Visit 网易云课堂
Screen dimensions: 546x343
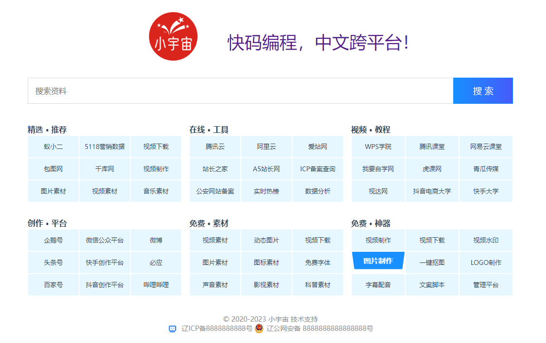click(x=486, y=147)
